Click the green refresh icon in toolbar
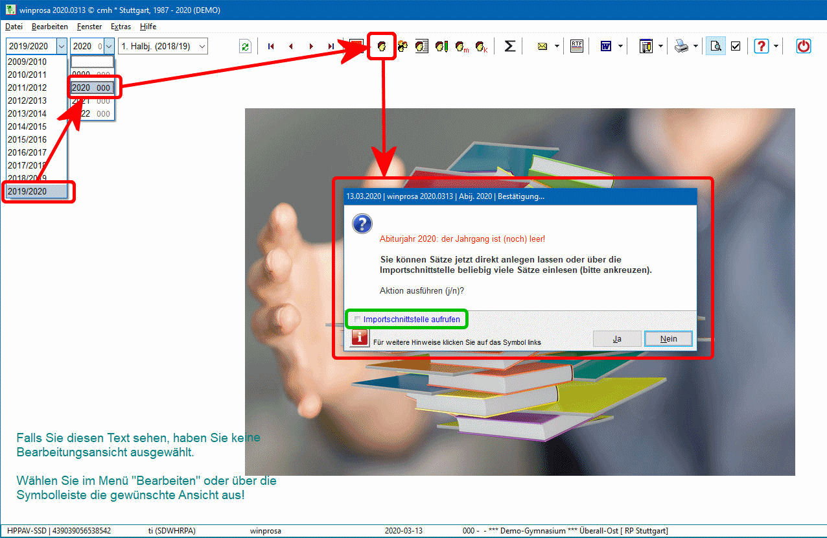 point(245,47)
